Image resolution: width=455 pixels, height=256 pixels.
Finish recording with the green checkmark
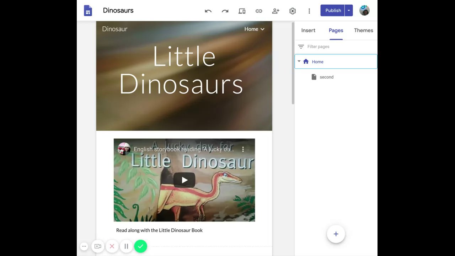141,246
